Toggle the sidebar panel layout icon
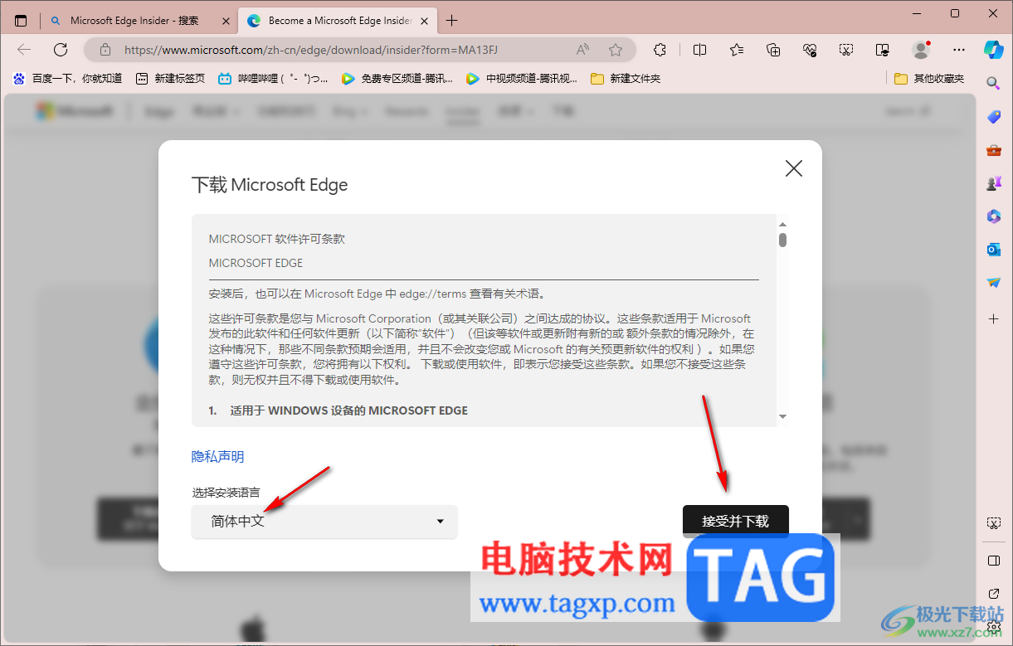 (x=993, y=561)
